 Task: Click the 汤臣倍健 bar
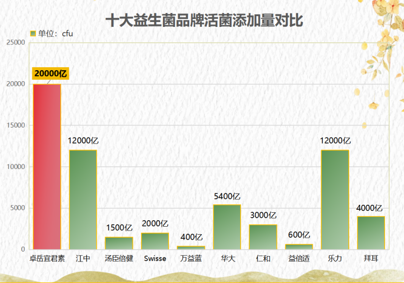[119, 243]
